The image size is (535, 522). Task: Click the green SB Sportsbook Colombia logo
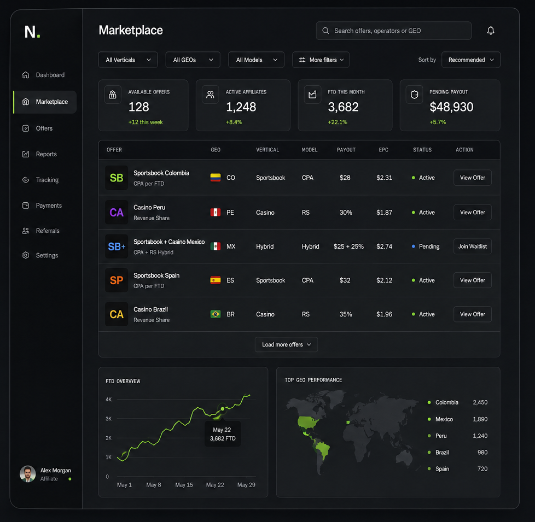click(117, 178)
